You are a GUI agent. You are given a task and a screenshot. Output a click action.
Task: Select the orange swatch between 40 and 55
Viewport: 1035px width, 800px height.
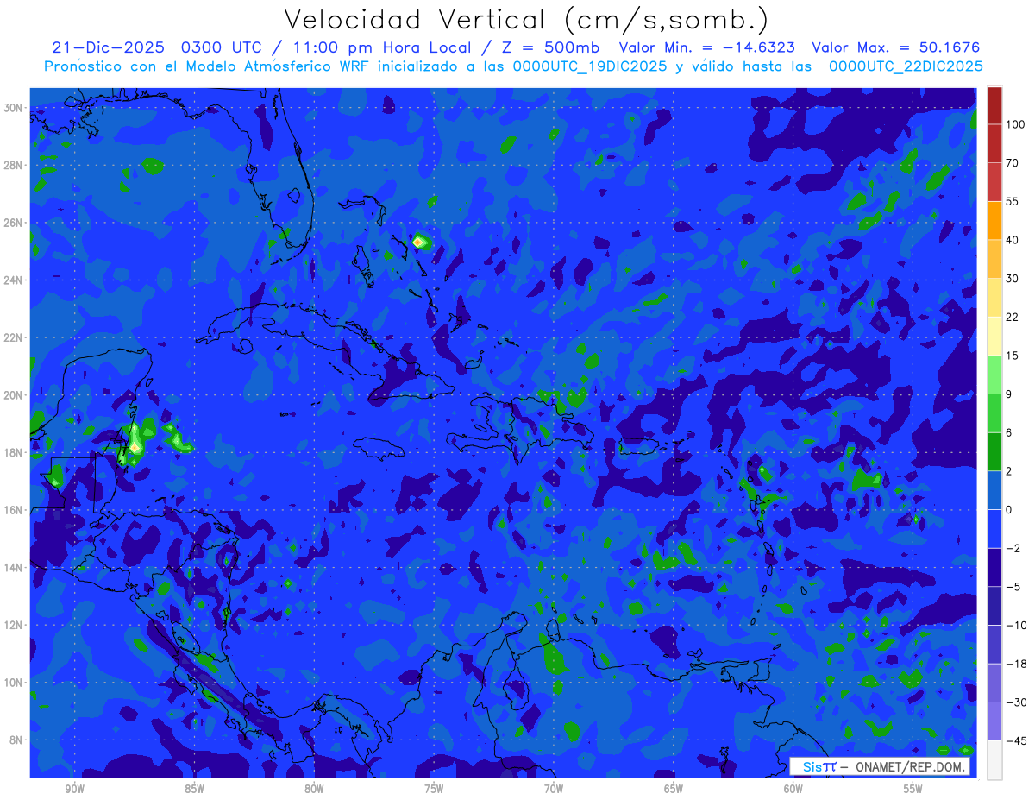click(994, 220)
